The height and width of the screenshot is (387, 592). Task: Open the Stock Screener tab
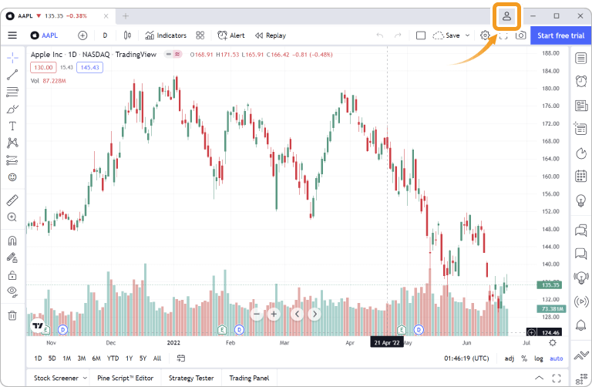click(55, 378)
